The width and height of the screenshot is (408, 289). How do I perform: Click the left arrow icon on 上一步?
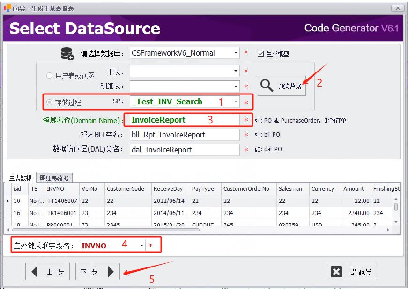pyautogui.click(x=34, y=272)
